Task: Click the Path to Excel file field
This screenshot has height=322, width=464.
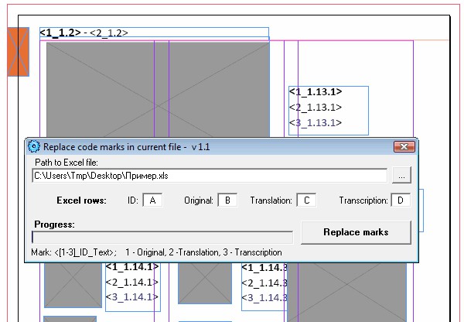Action: [x=210, y=176]
